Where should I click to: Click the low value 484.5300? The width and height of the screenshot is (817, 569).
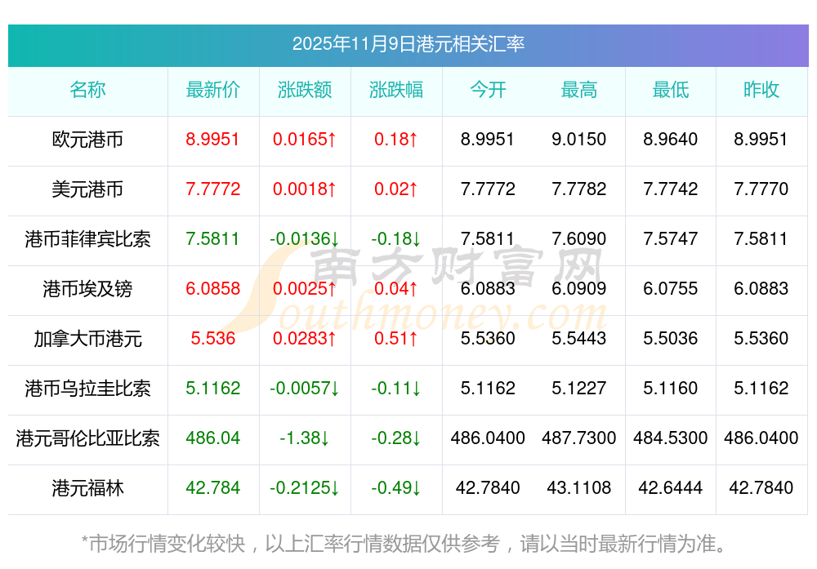click(x=670, y=438)
